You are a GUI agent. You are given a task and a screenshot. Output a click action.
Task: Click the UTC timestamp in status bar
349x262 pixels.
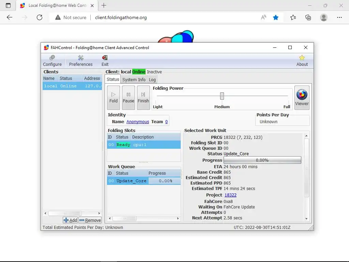(262, 228)
